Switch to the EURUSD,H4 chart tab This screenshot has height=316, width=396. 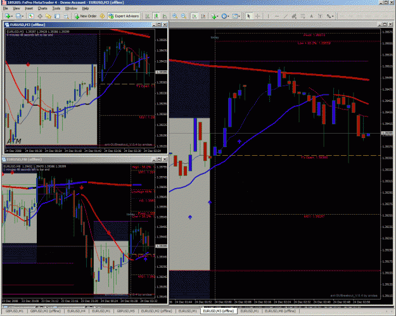tap(76, 311)
